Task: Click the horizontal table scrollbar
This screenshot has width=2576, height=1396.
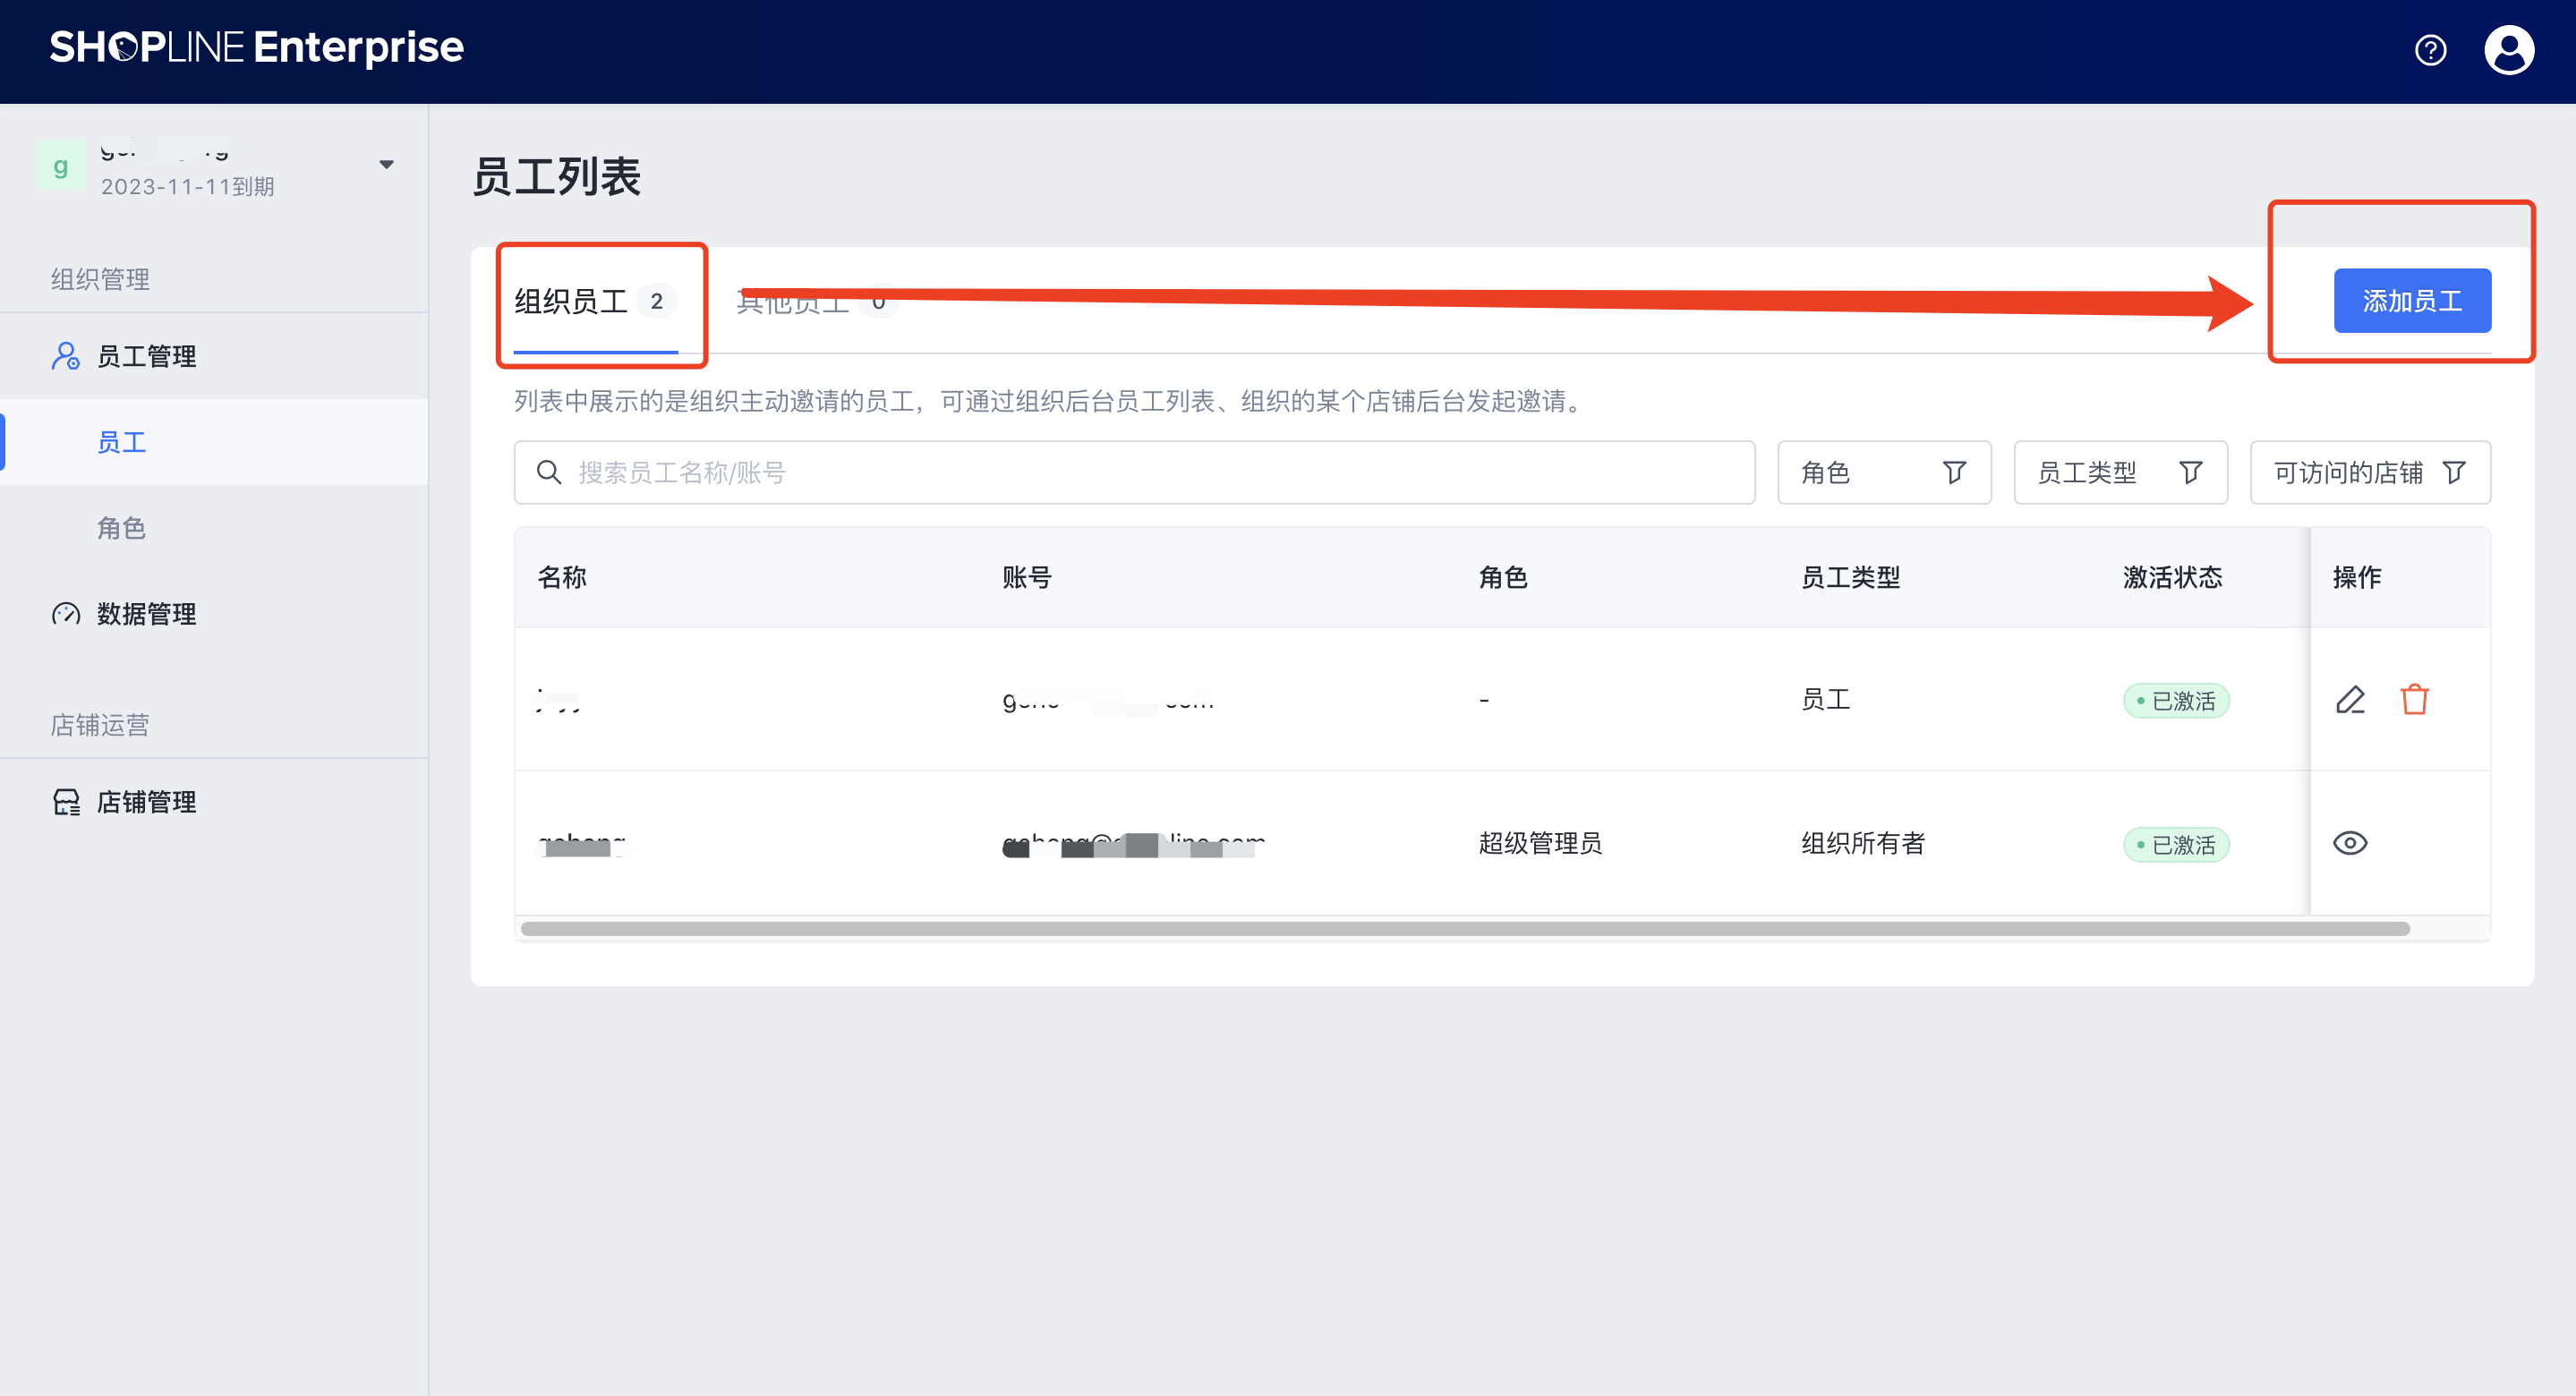Action: click(1464, 929)
